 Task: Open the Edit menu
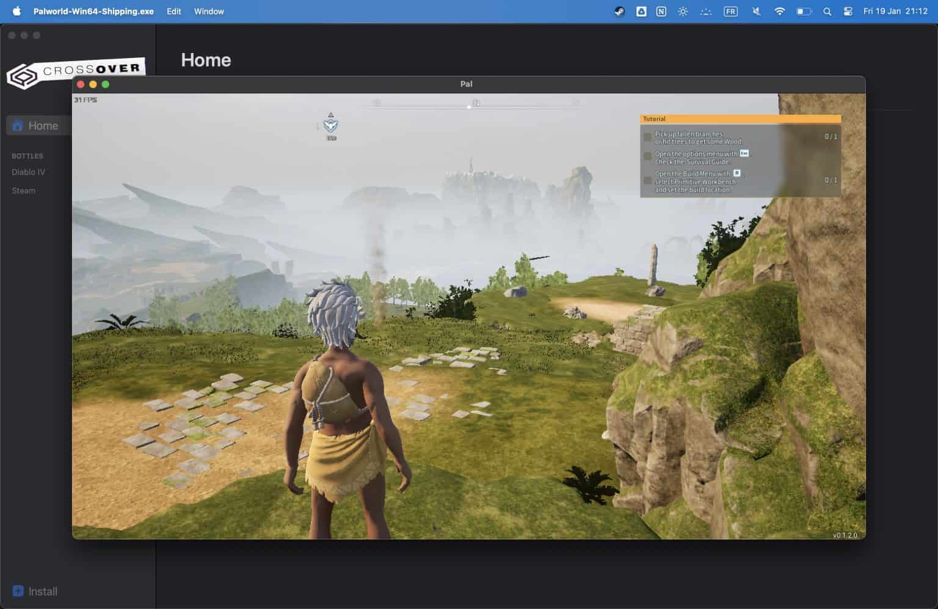pos(174,11)
